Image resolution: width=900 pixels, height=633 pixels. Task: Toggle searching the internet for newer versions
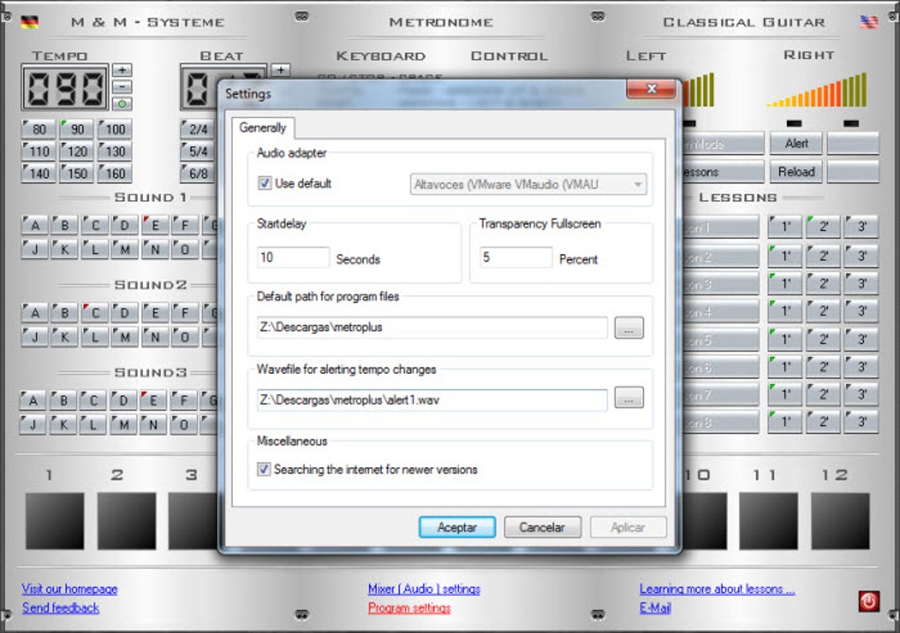pyautogui.click(x=264, y=470)
